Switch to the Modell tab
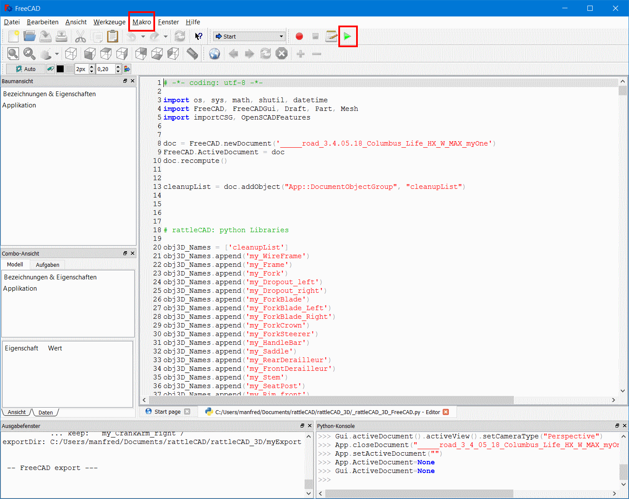Screen dimensions: 629x499 click(x=15, y=265)
